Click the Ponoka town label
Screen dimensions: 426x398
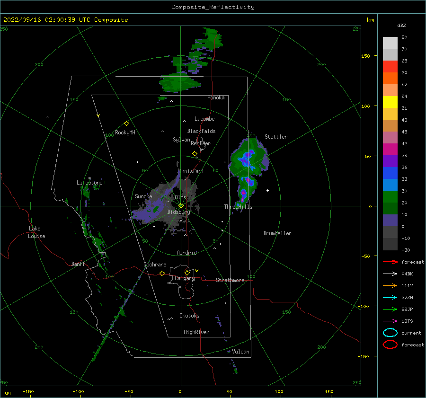coord(216,97)
